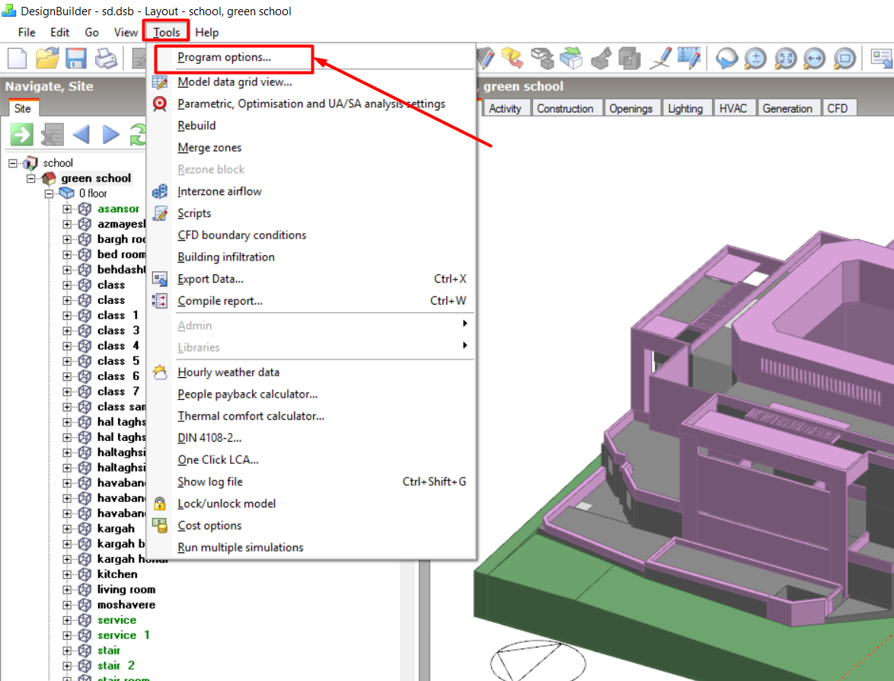
Task: Click the fit view magnifier icon
Action: (x=785, y=58)
